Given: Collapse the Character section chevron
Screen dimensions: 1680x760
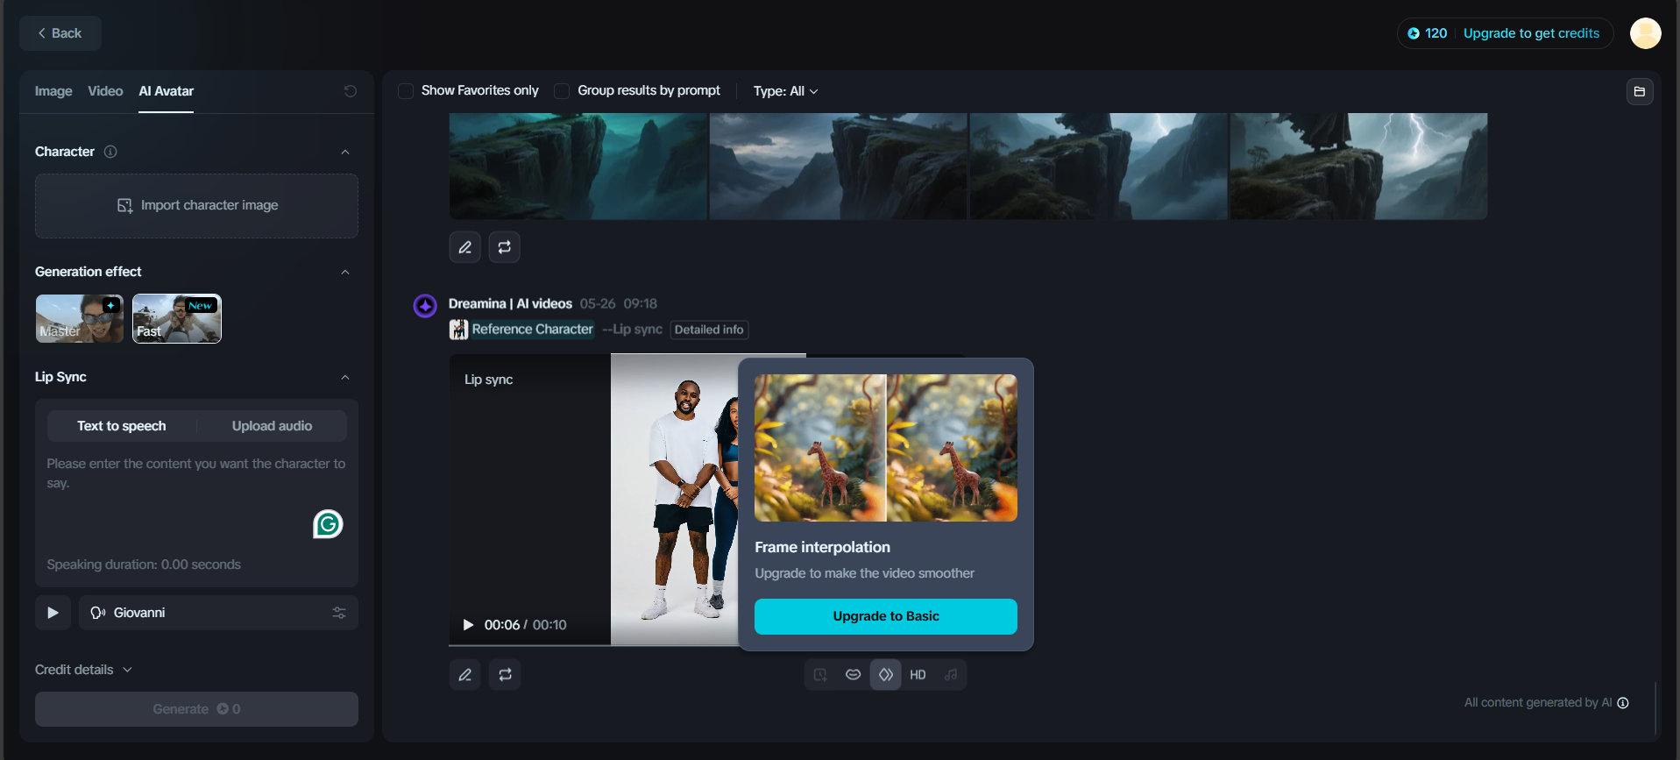Looking at the screenshot, I should [345, 152].
